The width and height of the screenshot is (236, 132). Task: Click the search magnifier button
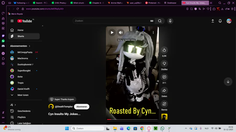click(160, 21)
